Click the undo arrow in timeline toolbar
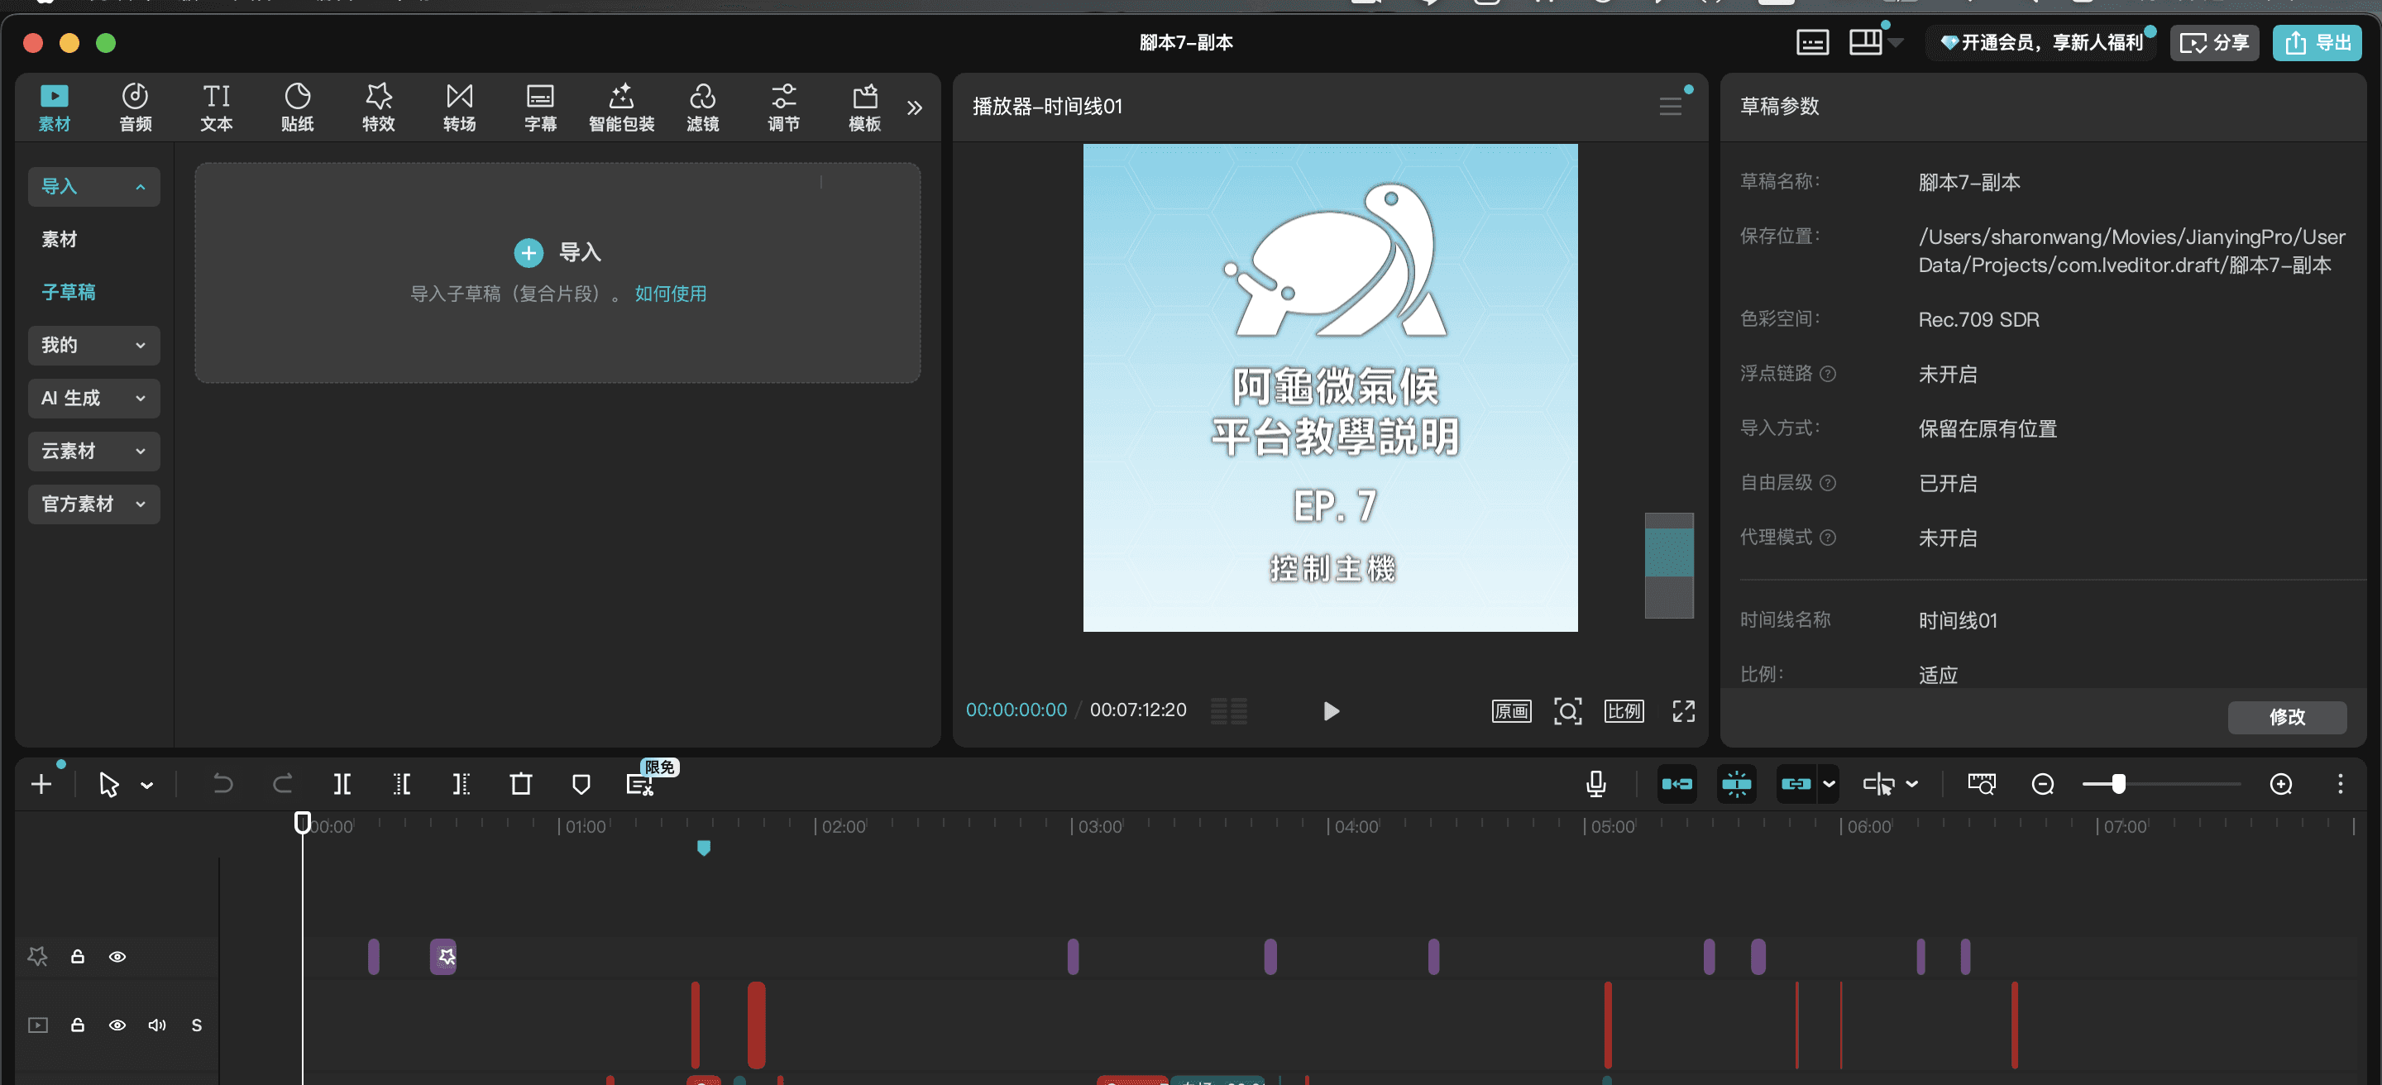Screen dimensions: 2382x1085 point(222,784)
